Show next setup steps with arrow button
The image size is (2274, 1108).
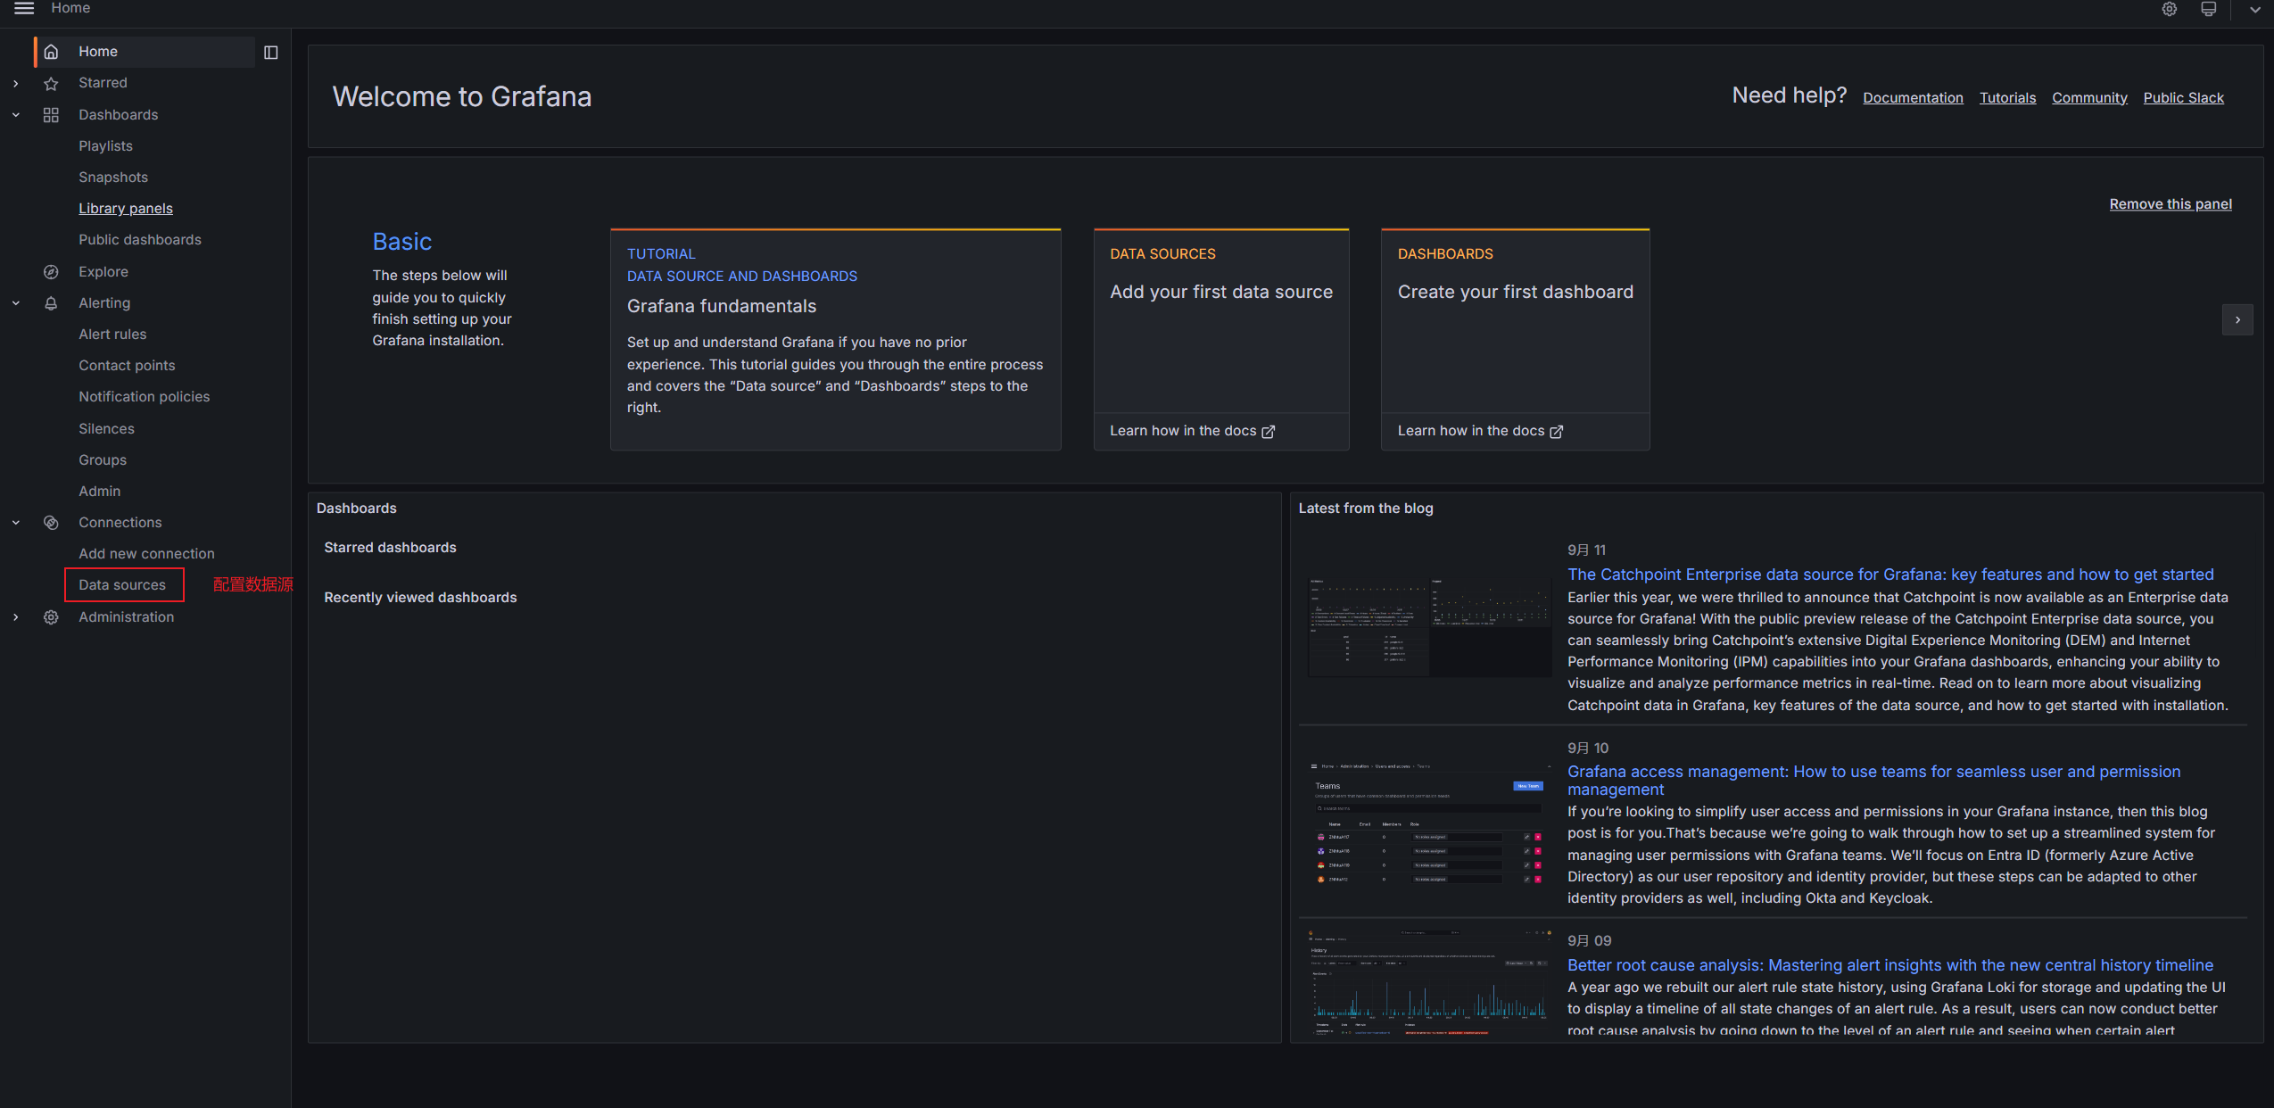pyautogui.click(x=2237, y=320)
